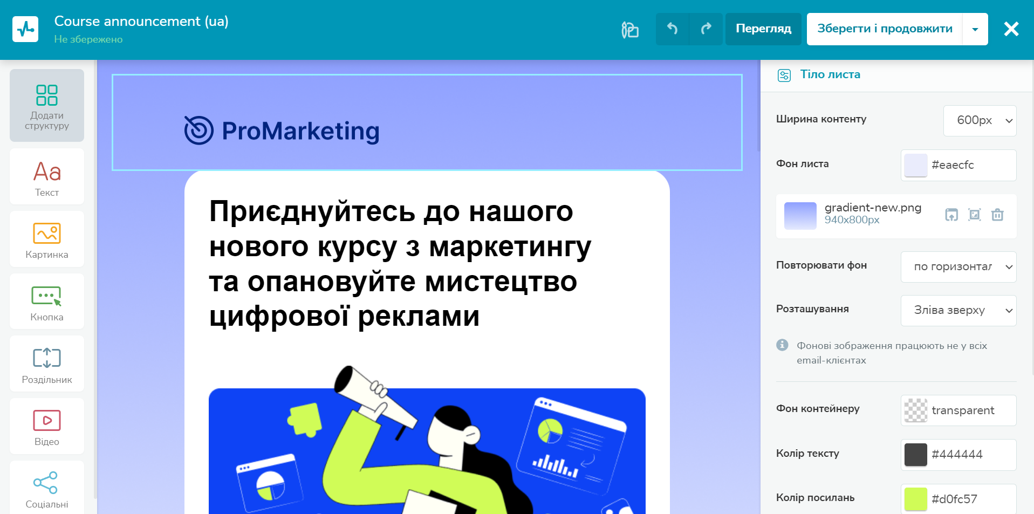Pick the Текст block
The width and height of the screenshot is (1034, 514).
47,176
